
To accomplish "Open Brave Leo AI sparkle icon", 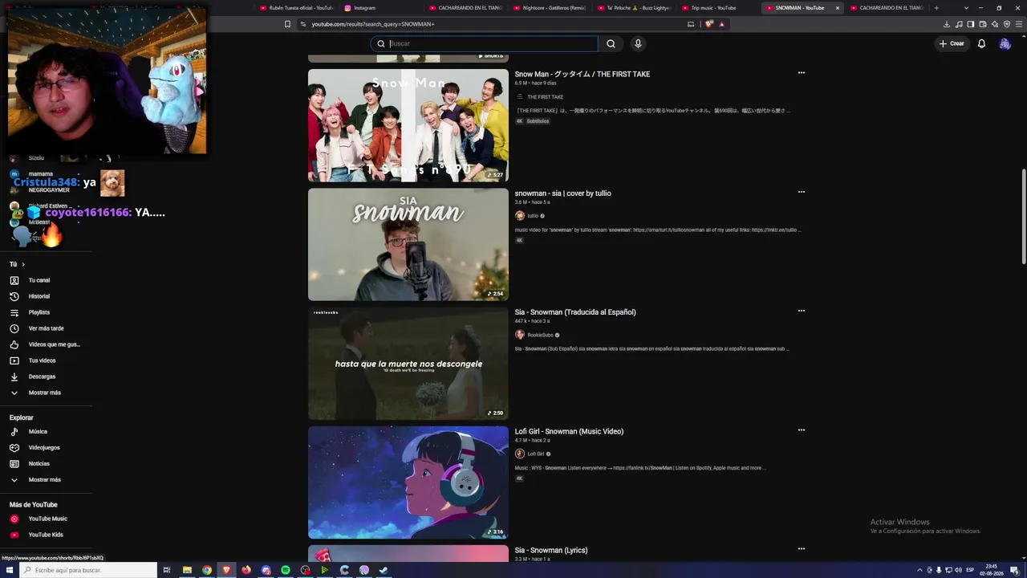I will click(x=995, y=24).
